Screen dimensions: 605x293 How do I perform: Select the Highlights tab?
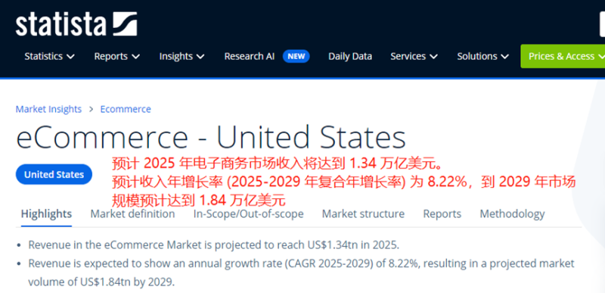[46, 214]
